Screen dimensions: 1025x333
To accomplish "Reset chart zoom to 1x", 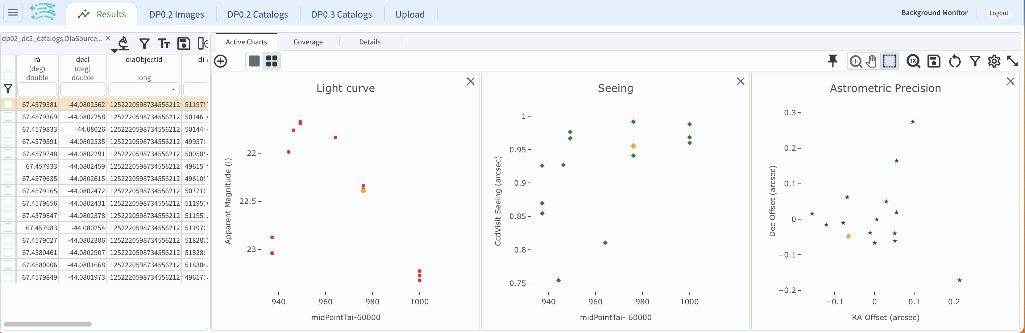I will click(x=913, y=61).
